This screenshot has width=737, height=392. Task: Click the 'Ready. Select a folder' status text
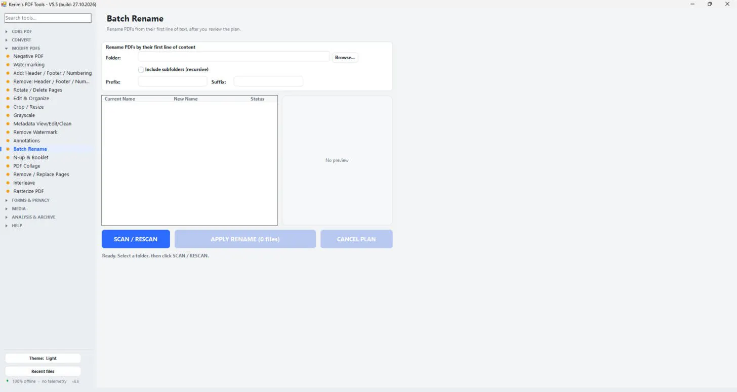tap(155, 256)
